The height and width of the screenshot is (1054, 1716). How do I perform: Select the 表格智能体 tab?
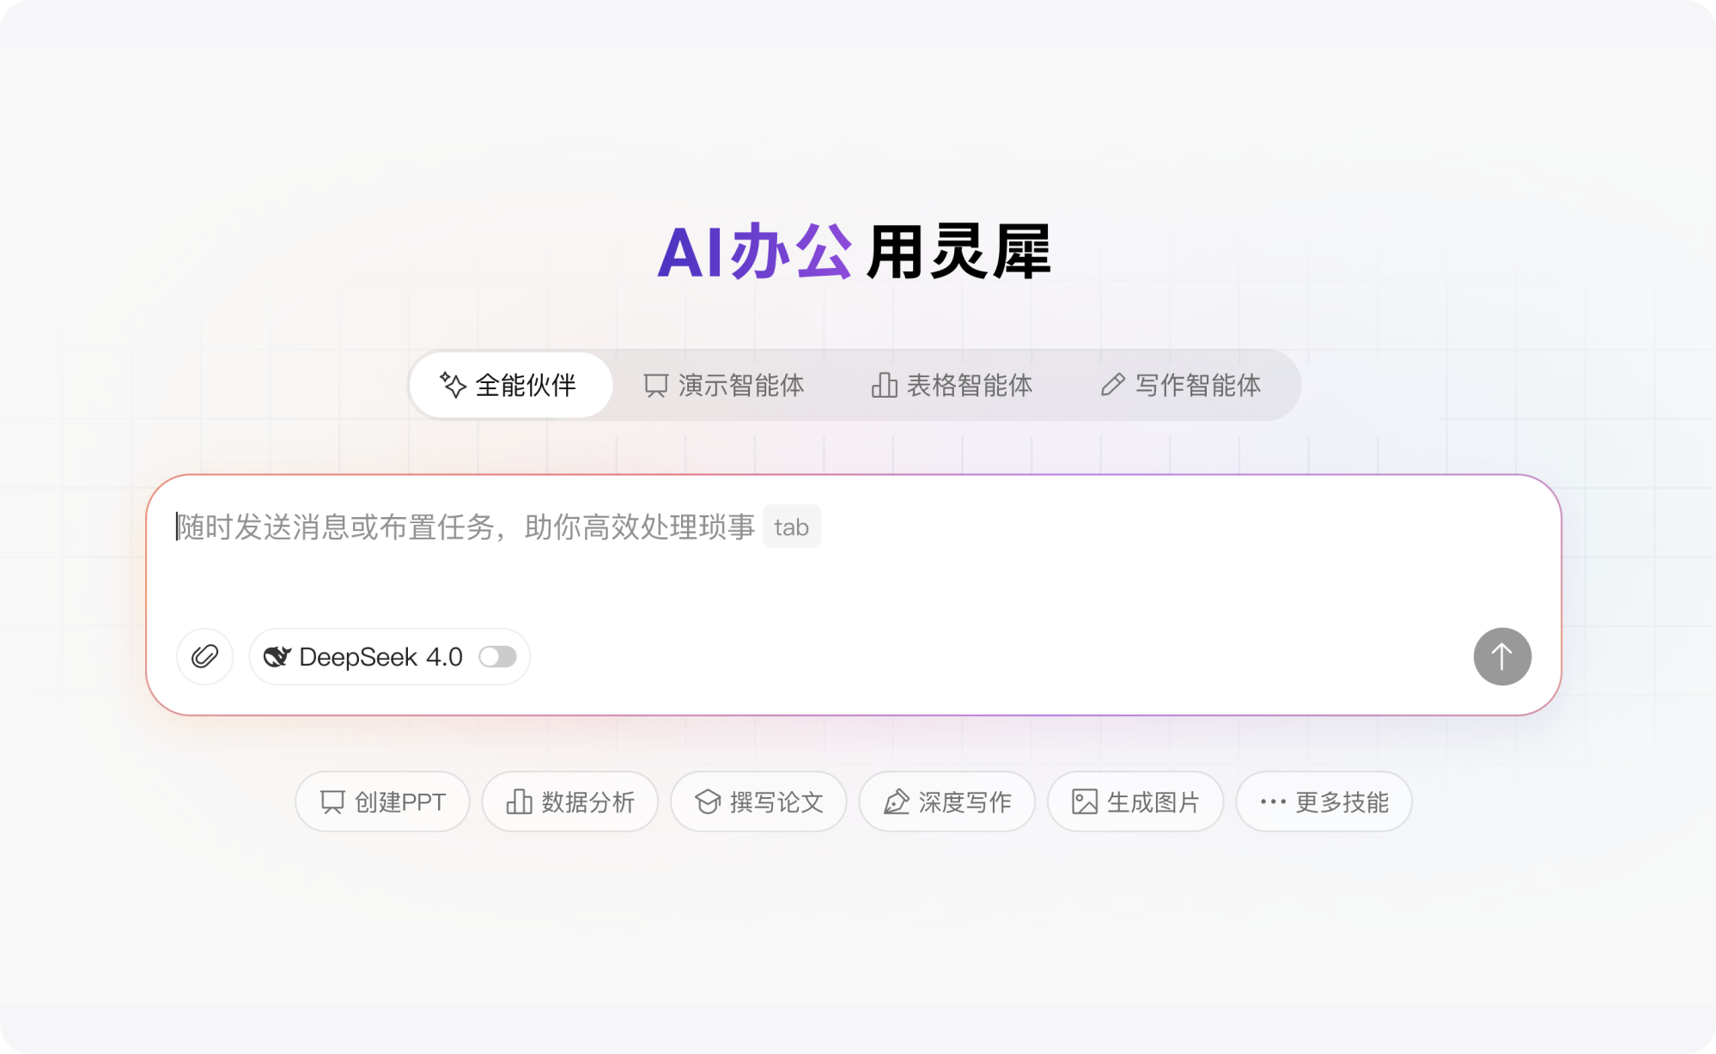(953, 386)
